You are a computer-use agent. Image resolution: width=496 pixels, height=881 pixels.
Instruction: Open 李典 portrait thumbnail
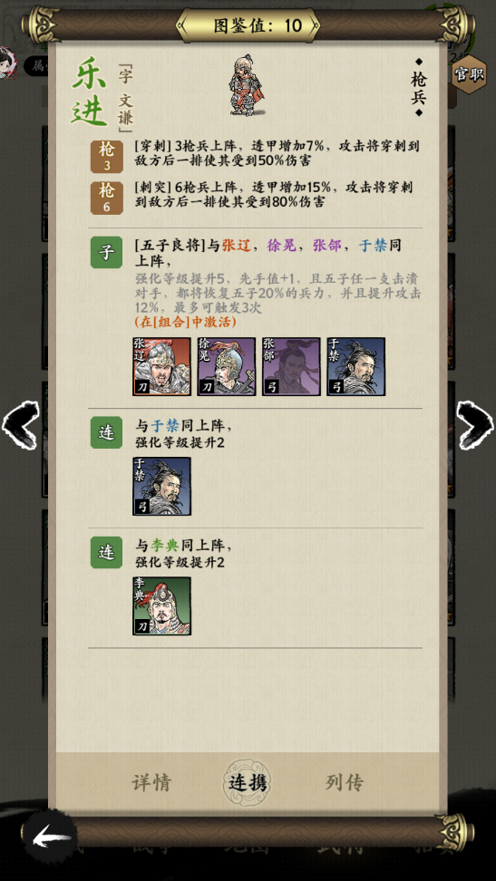pyautogui.click(x=162, y=606)
